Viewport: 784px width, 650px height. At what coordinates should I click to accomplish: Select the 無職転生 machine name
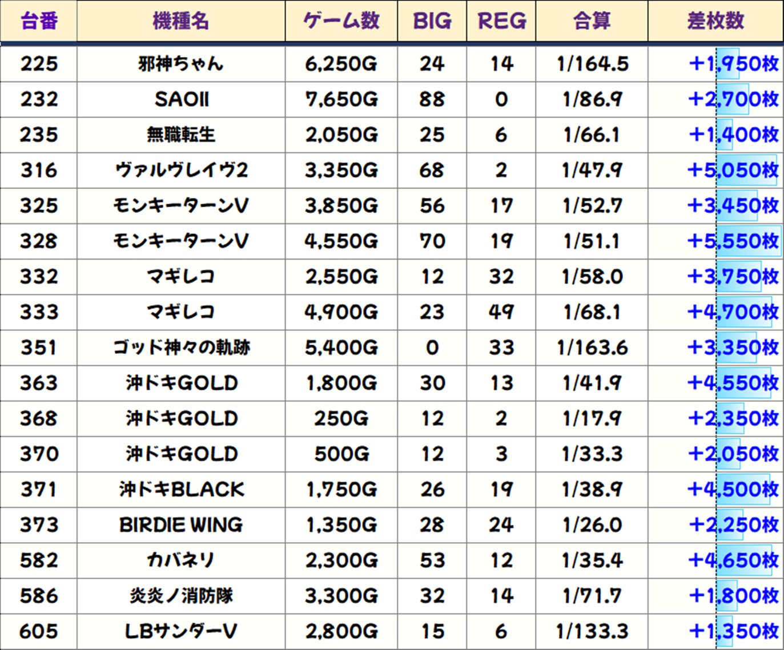[181, 135]
